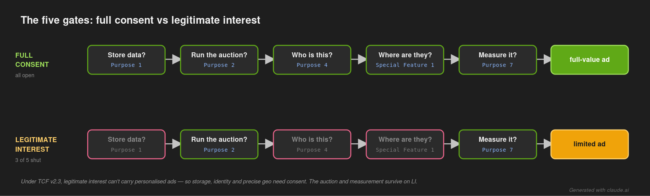Click the orange limited ad box
Screen dimensions: 650x196
590,144
